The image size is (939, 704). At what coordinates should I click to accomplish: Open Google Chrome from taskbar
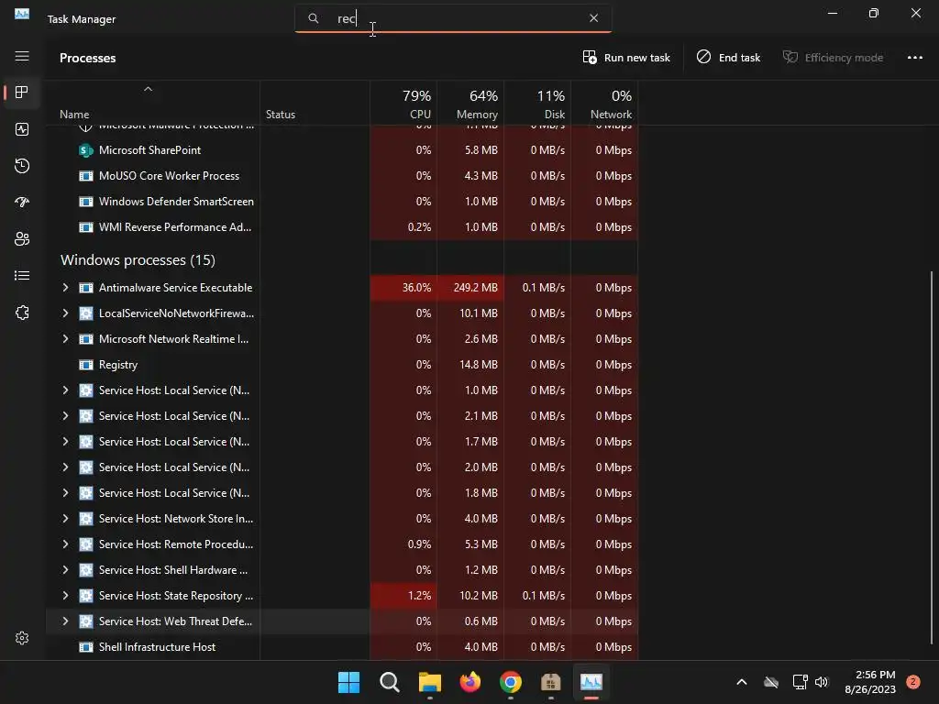pos(511,682)
